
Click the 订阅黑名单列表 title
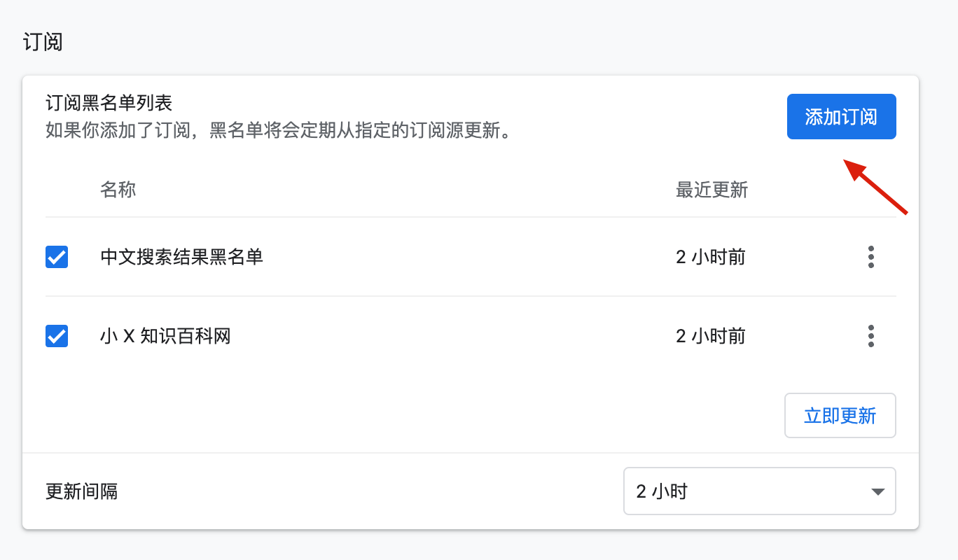[x=109, y=104]
